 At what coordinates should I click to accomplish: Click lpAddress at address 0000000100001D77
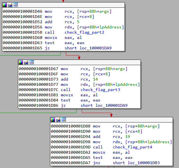pyautogui.click(x=126, y=84)
